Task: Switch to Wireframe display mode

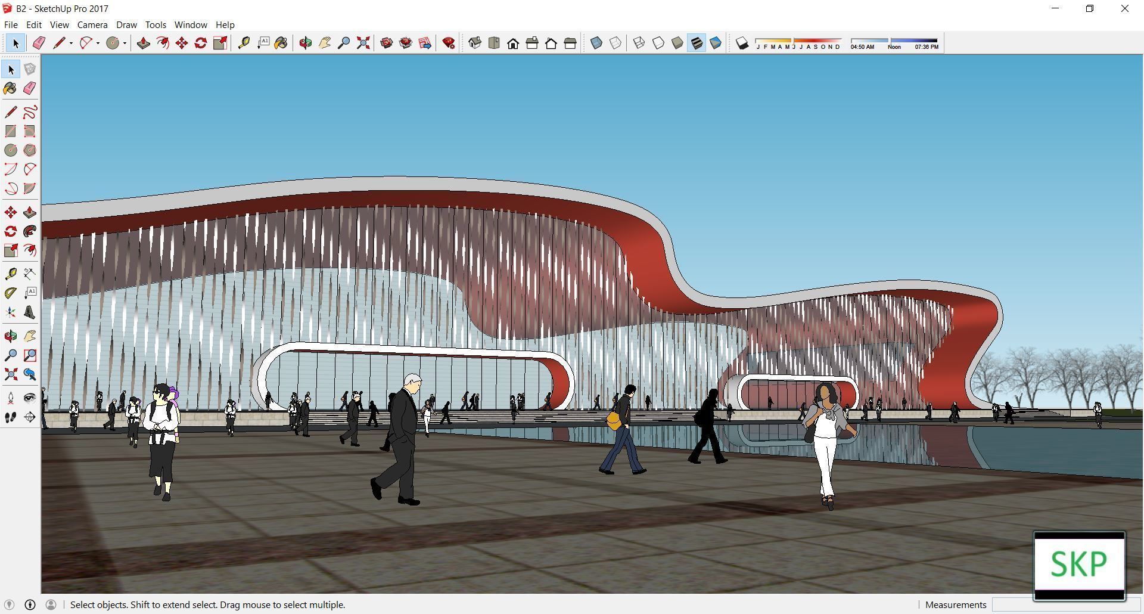Action: 639,42
